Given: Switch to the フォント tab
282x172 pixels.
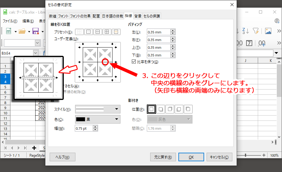Looking at the screenshot, I should coord(63,16).
